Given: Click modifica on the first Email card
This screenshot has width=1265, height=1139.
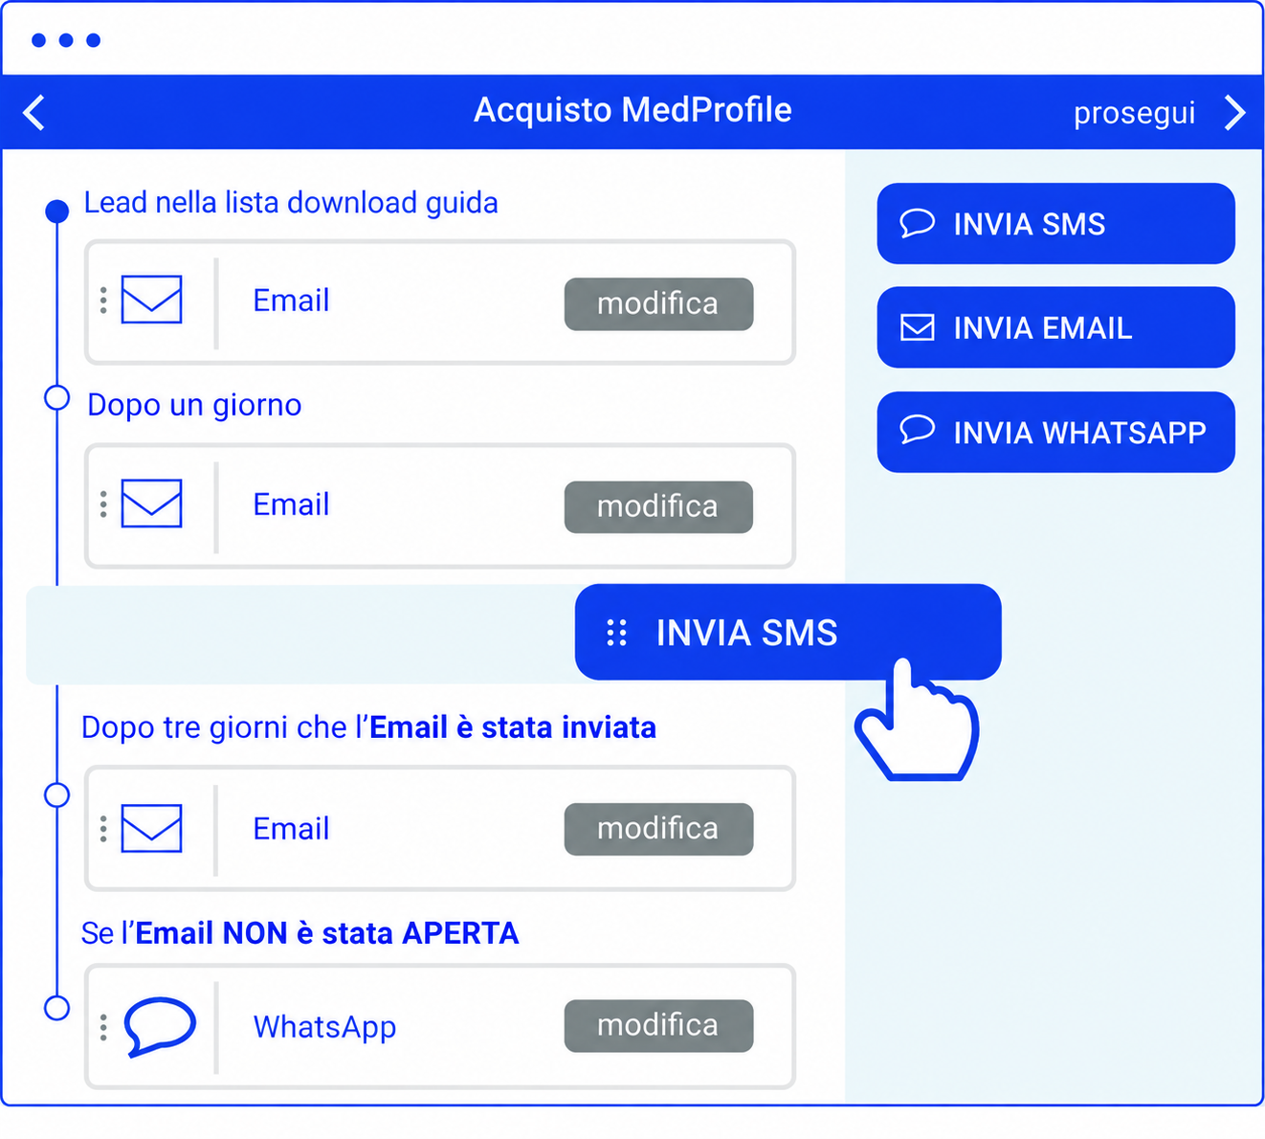Looking at the screenshot, I should point(658,304).
